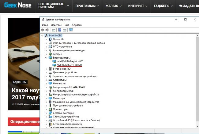Click the device tree scrollbar down arrow
The width and height of the screenshot is (199, 134).
pos(197,126)
